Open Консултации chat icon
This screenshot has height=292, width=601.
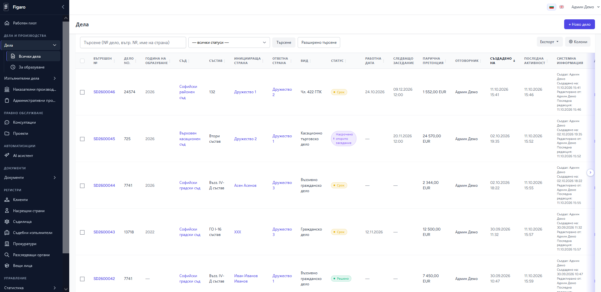[7, 122]
